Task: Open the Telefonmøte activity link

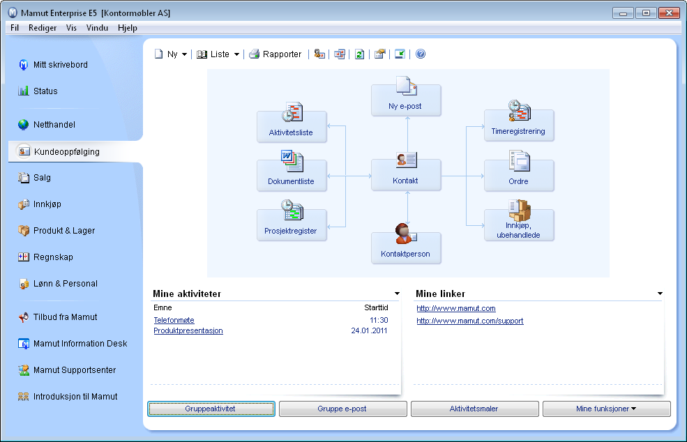Action: click(174, 320)
